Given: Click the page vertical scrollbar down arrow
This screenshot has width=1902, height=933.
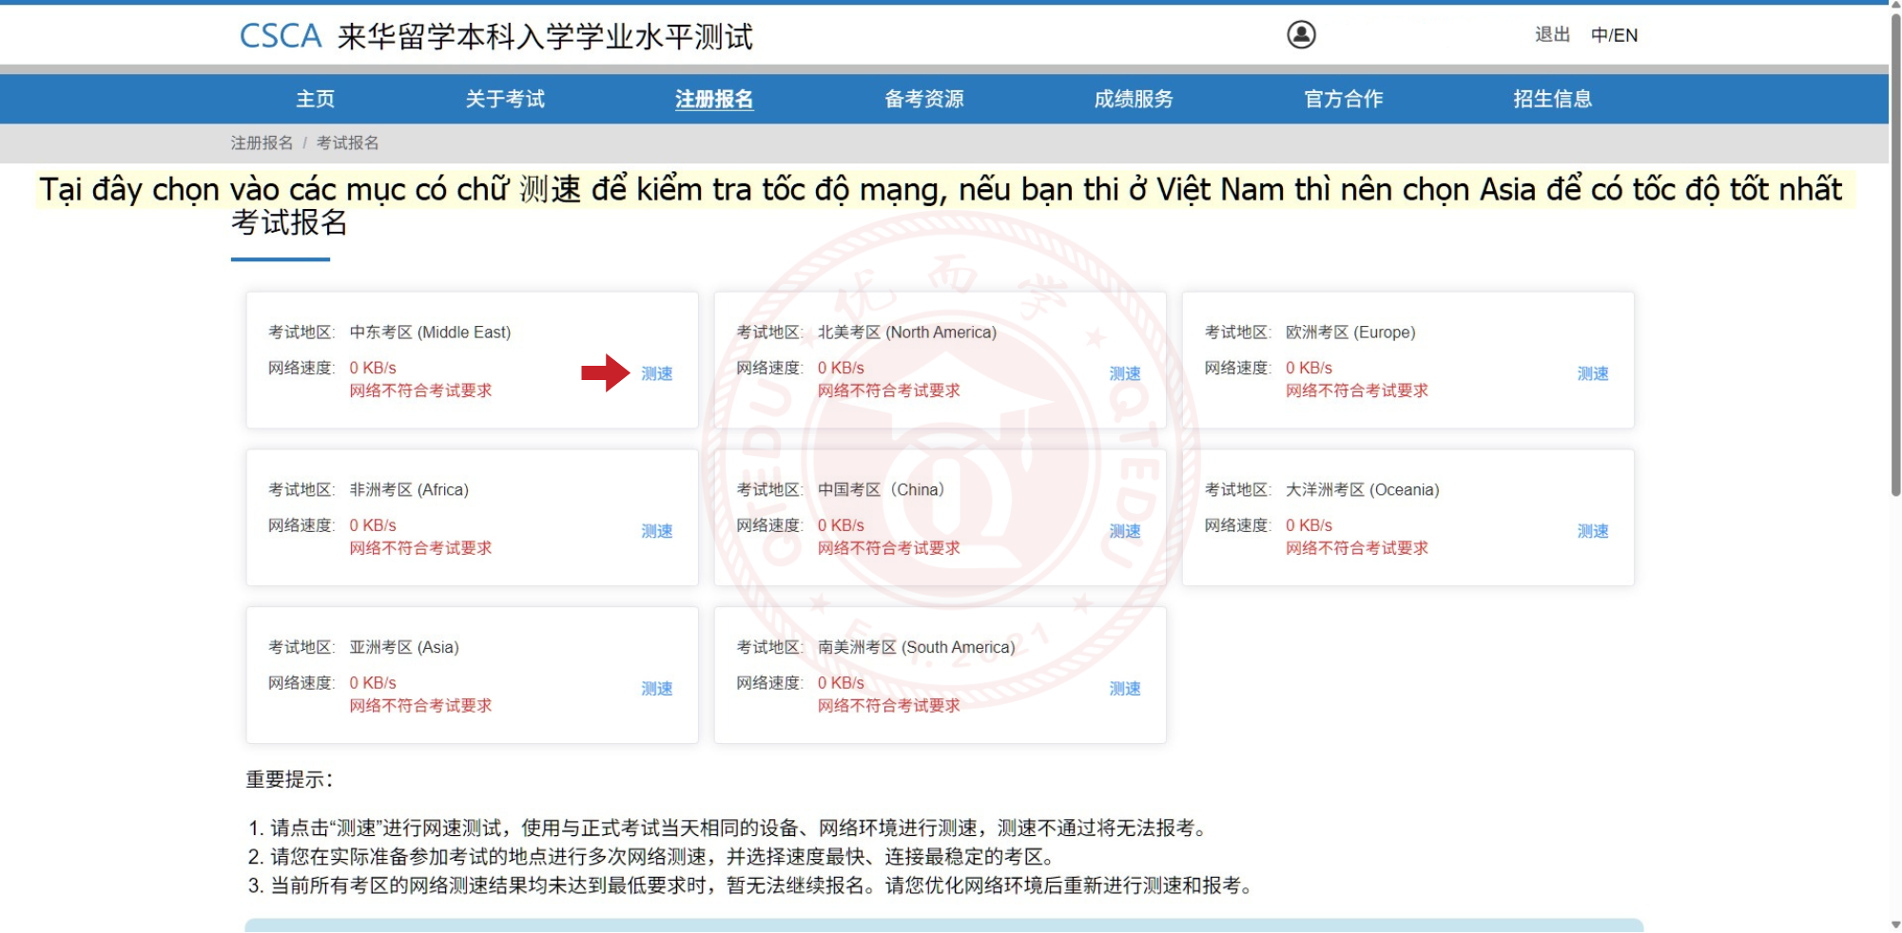Looking at the screenshot, I should pos(1894,923).
